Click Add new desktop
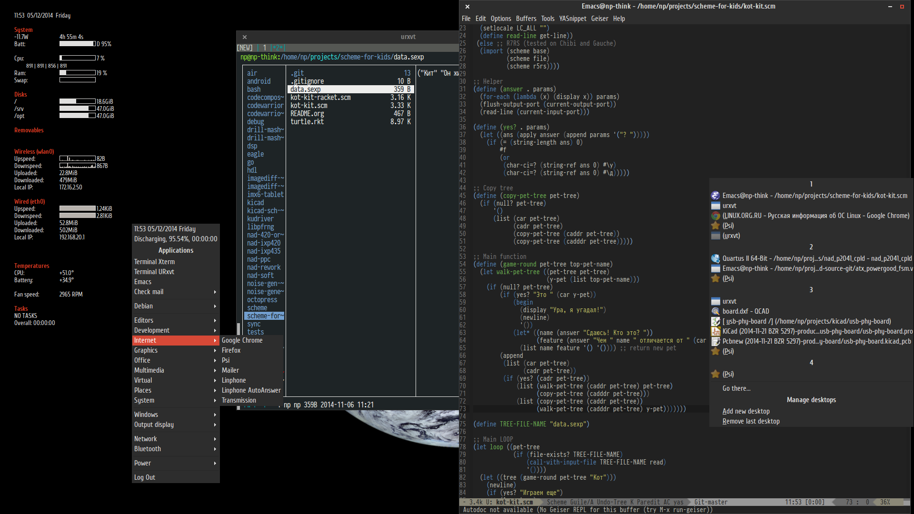This screenshot has width=914, height=514. tap(745, 411)
